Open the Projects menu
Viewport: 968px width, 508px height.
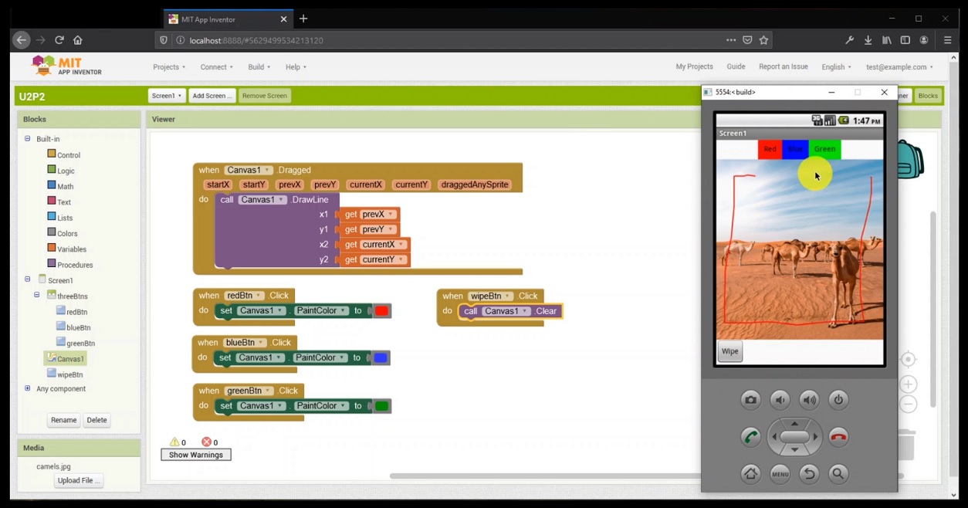click(169, 67)
